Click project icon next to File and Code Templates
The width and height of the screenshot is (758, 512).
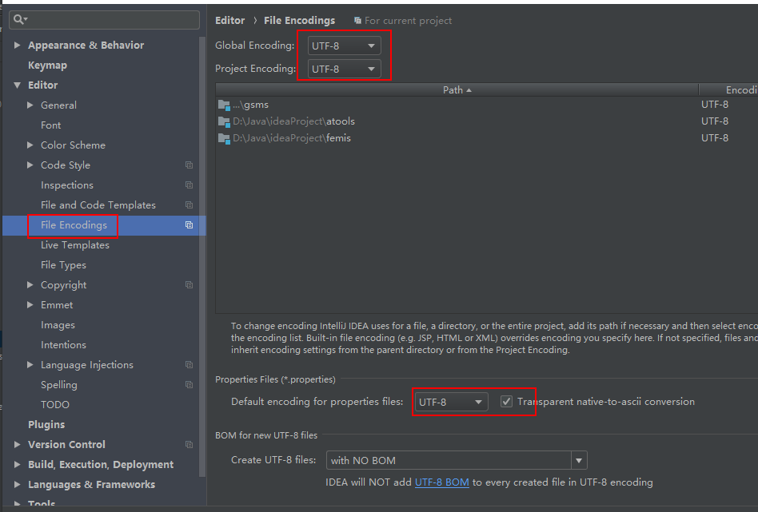pos(189,205)
